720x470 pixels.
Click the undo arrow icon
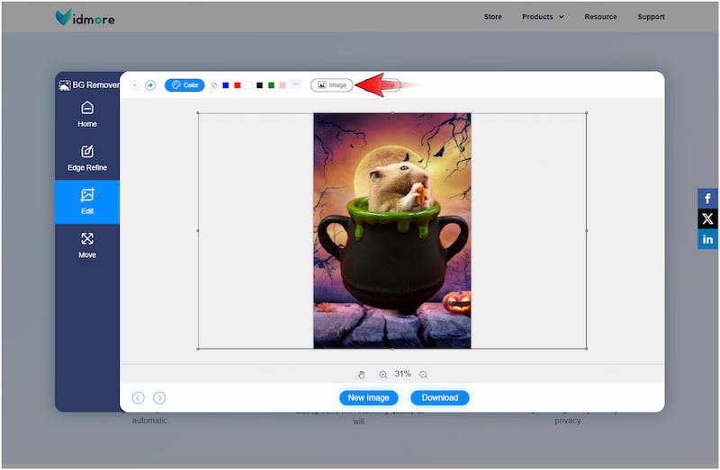[x=135, y=85]
